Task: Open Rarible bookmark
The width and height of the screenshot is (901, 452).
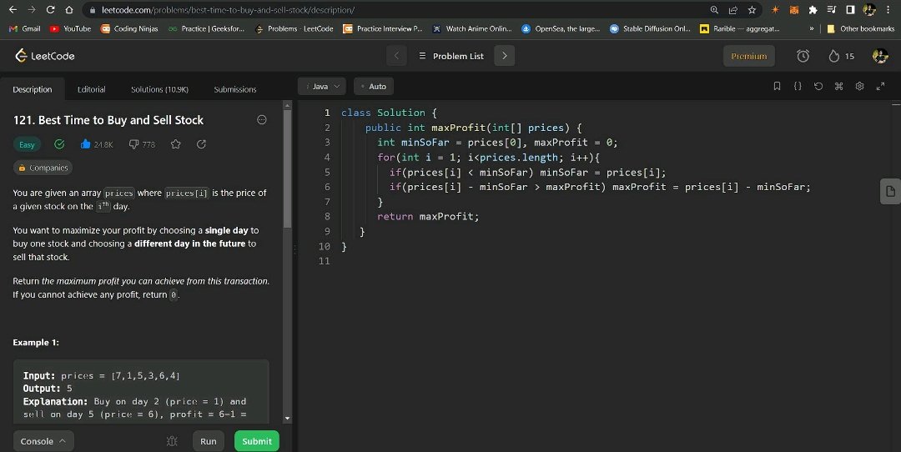Action: (739, 28)
